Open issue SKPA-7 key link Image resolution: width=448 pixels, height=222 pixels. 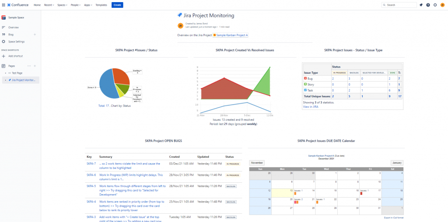click(91, 164)
